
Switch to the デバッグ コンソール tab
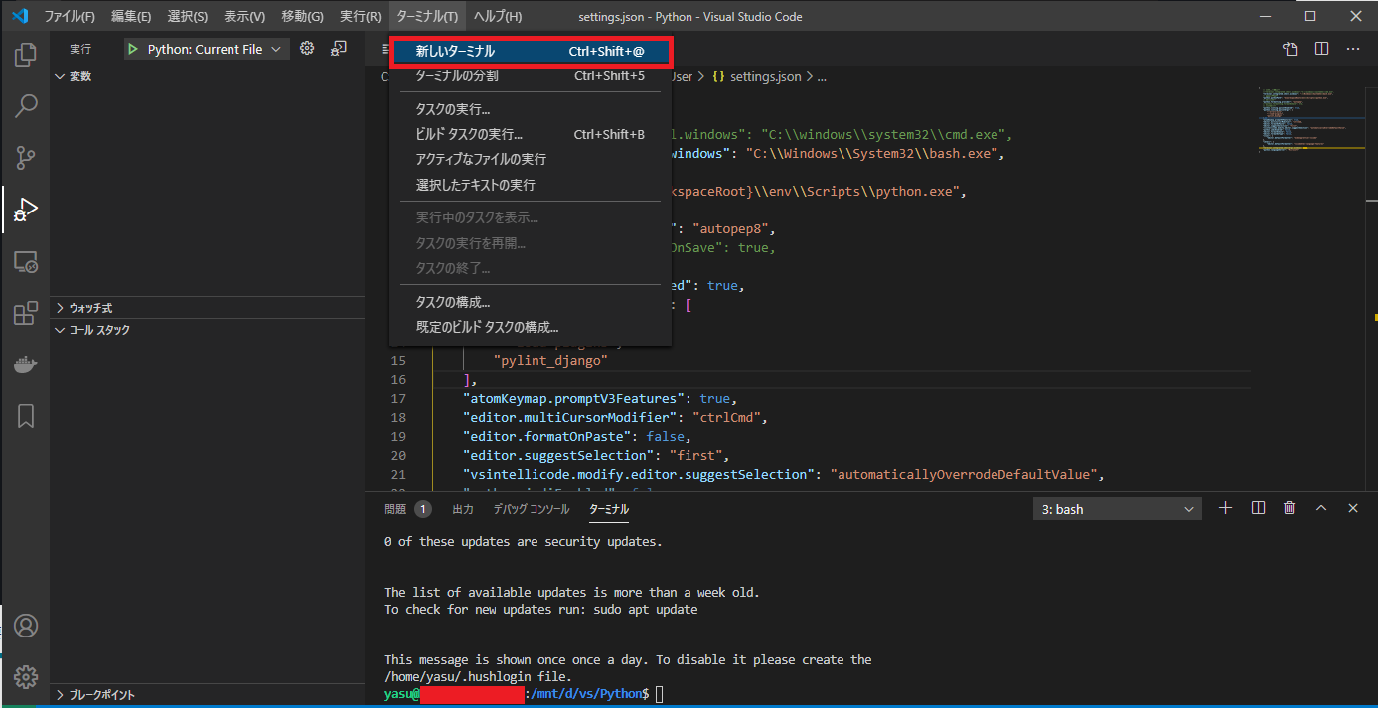(x=532, y=509)
